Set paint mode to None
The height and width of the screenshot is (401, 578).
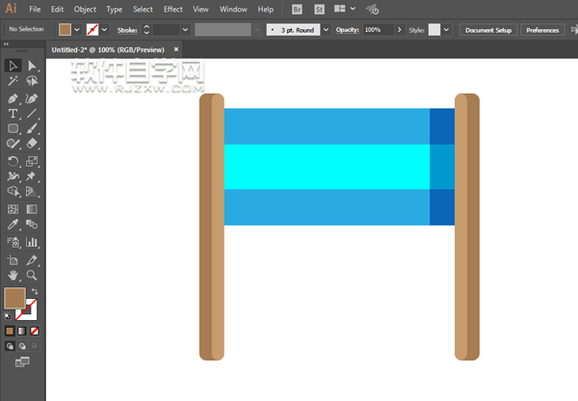(37, 332)
